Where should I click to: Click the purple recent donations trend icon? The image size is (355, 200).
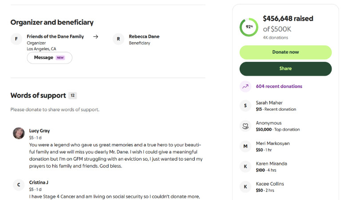245,87
